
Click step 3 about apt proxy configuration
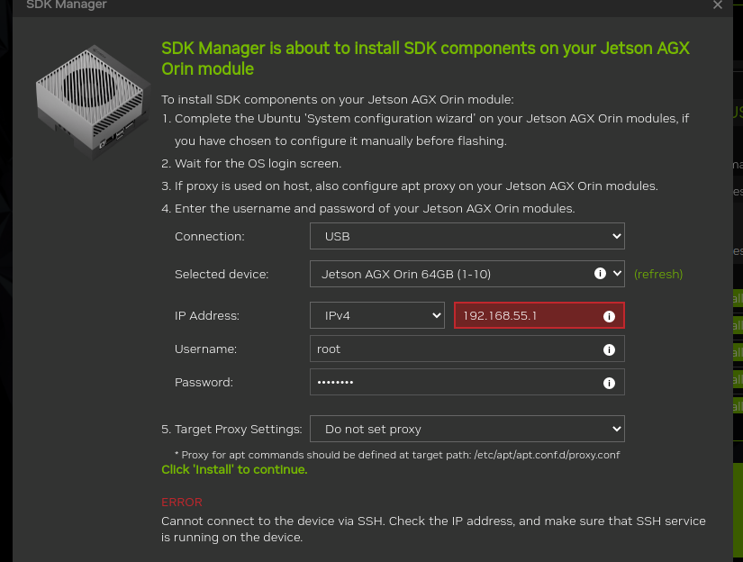[x=410, y=186]
